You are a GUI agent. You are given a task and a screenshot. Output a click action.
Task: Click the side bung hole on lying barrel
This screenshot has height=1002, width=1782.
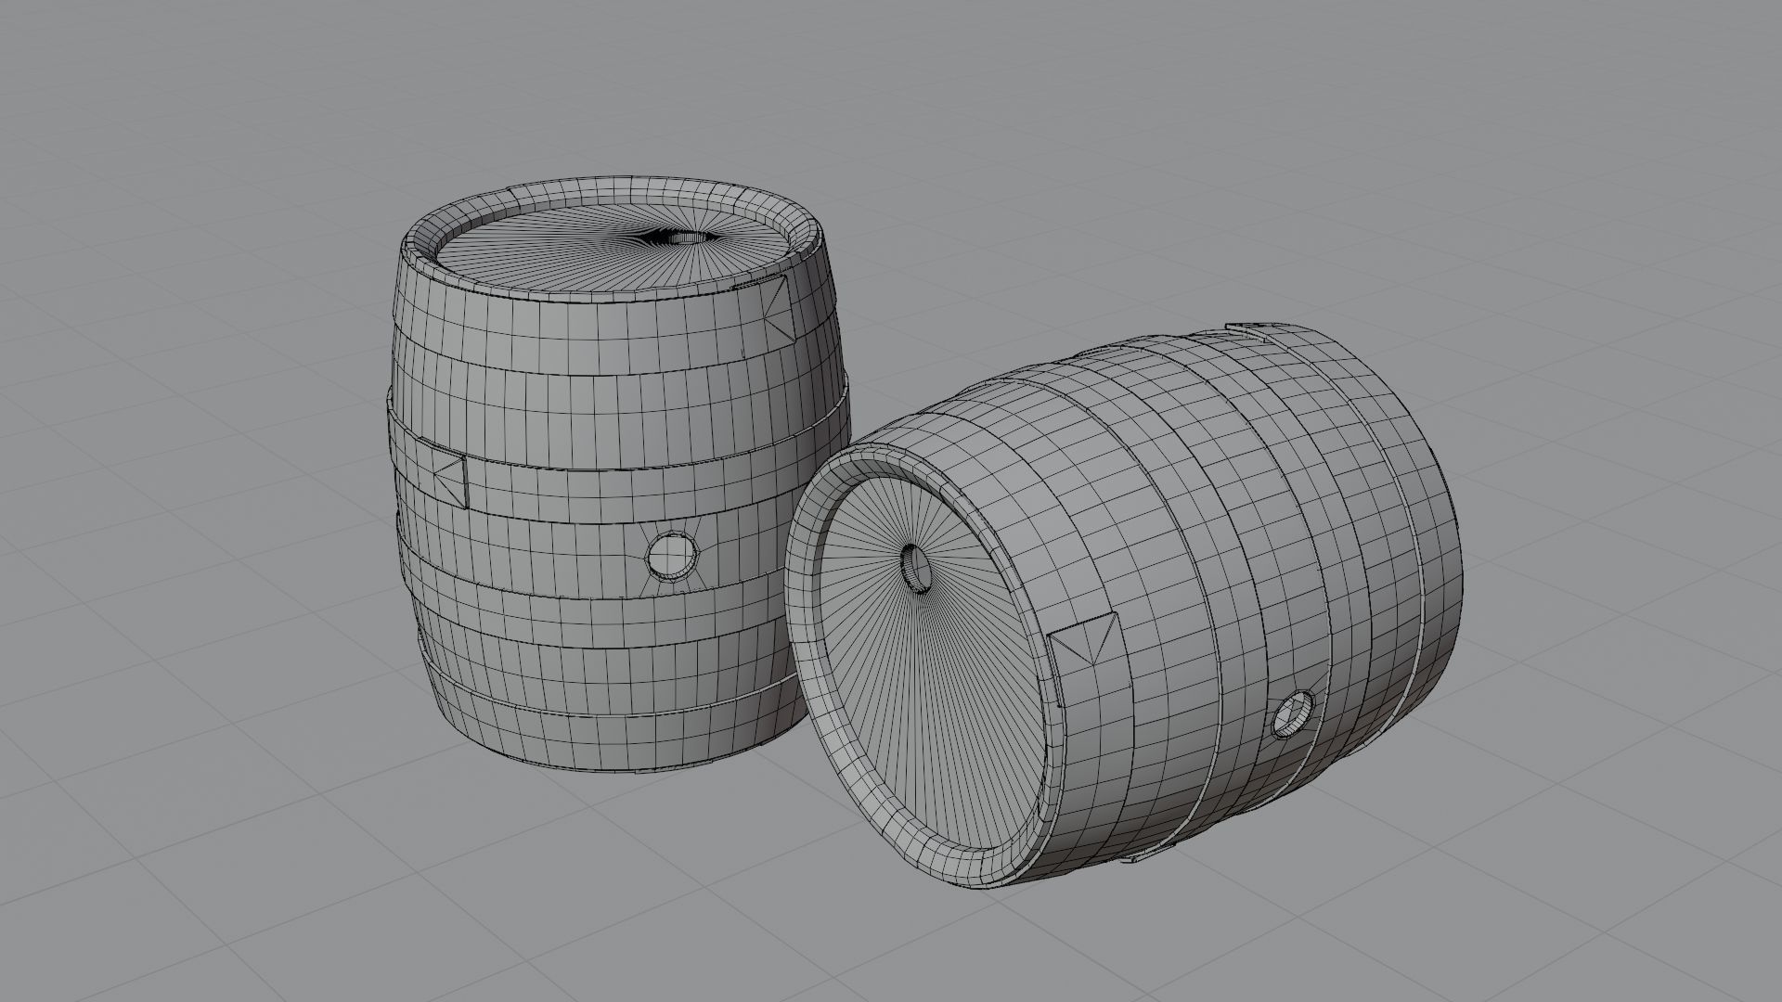(x=1292, y=713)
